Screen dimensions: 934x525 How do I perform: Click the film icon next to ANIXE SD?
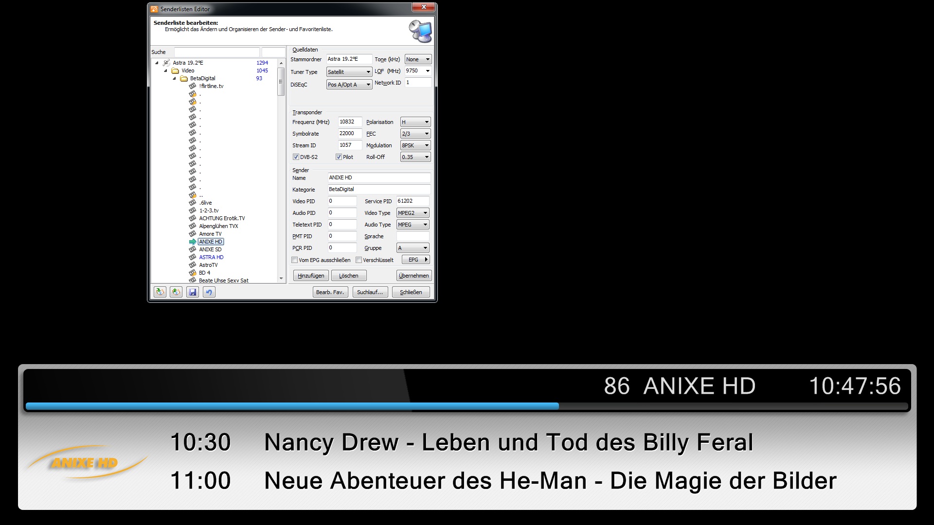click(x=193, y=249)
